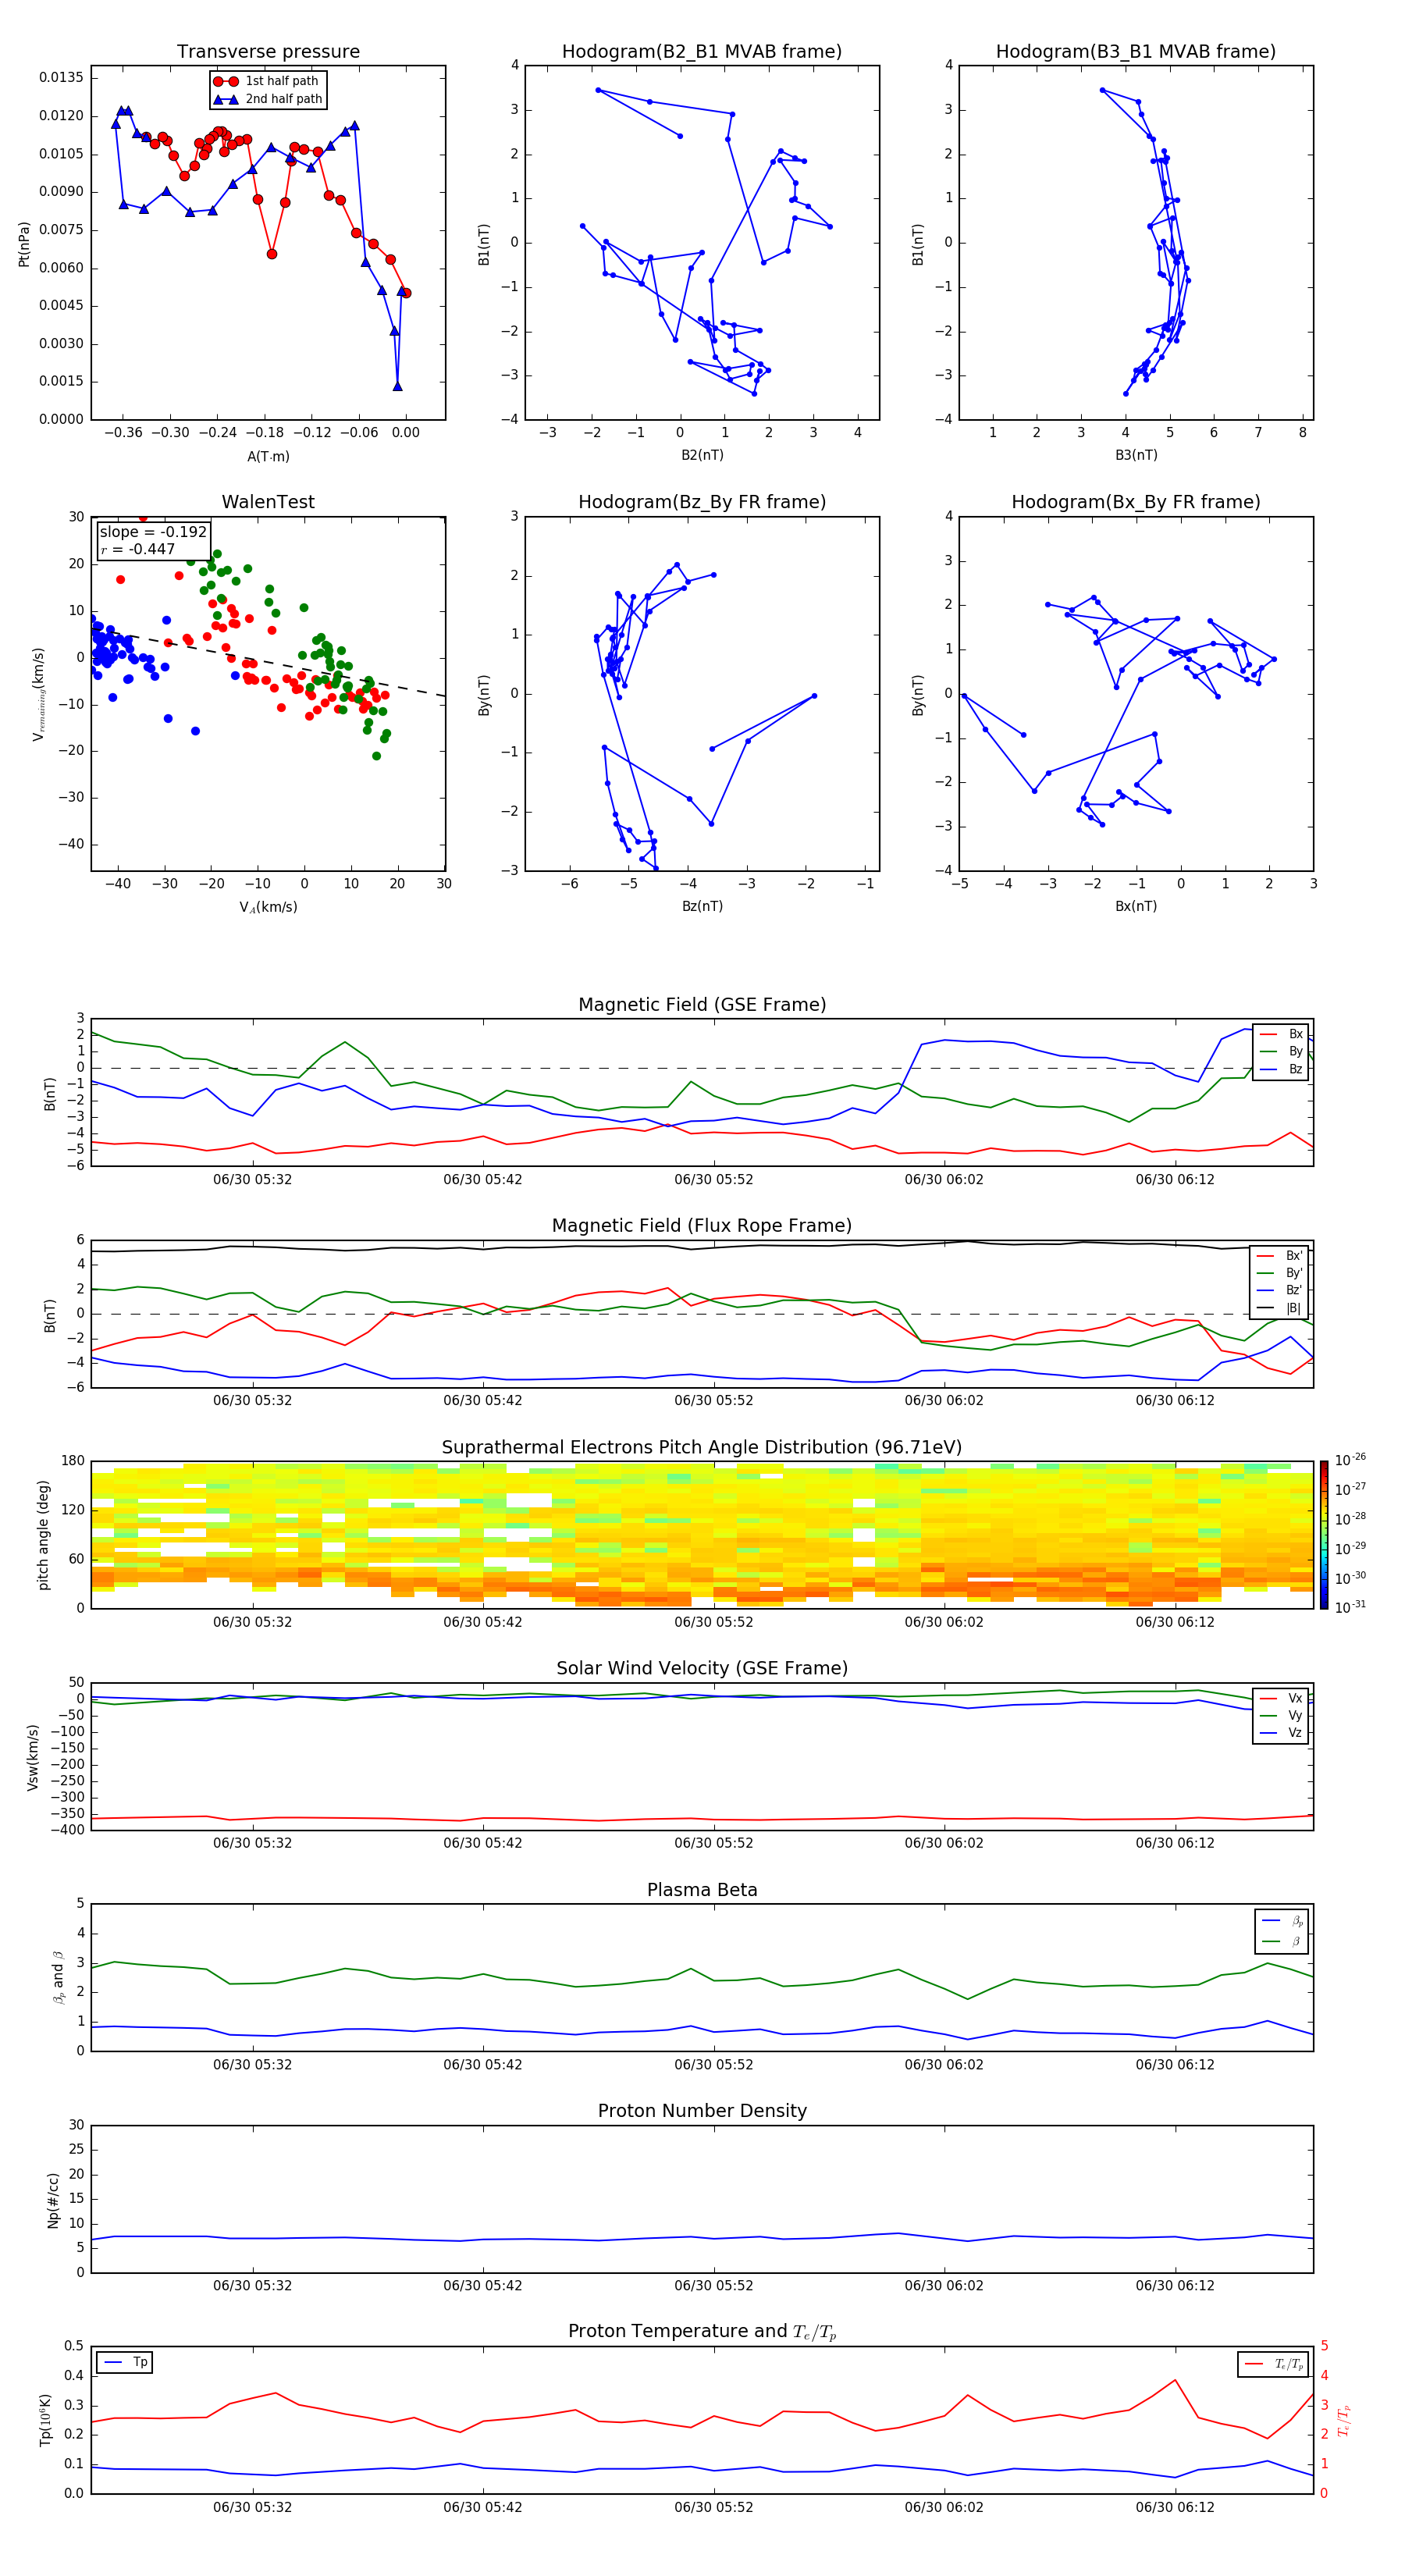Click the 'A(T·m)' x-axis label
Screen dimensions: 1405x2576
pos(268,457)
